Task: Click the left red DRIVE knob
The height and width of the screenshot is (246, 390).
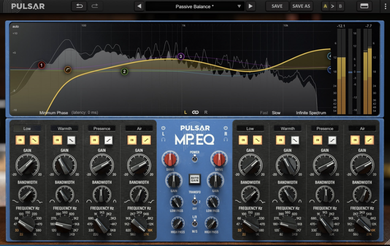Action: 170,159
